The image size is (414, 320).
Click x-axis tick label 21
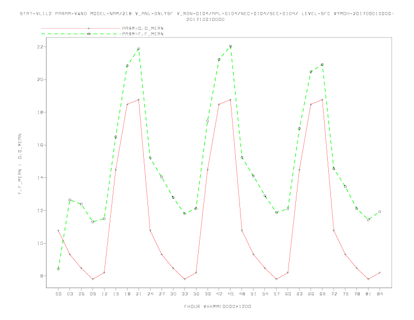[139, 294]
